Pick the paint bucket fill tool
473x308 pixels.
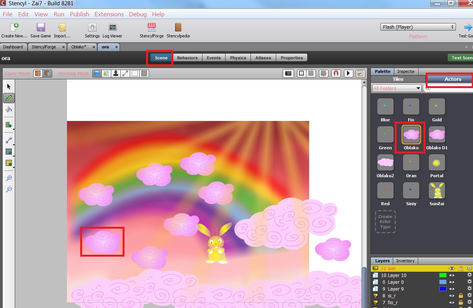pos(9,110)
